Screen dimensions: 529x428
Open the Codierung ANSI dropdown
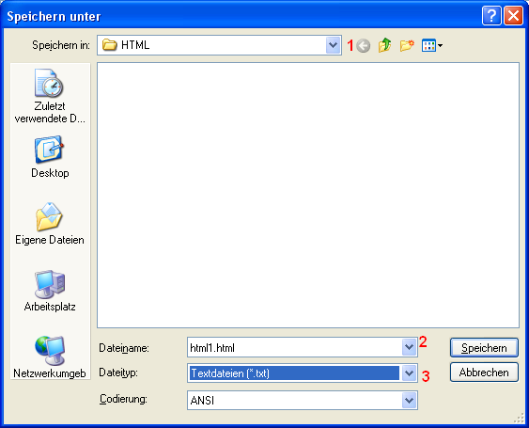pyautogui.click(x=409, y=401)
